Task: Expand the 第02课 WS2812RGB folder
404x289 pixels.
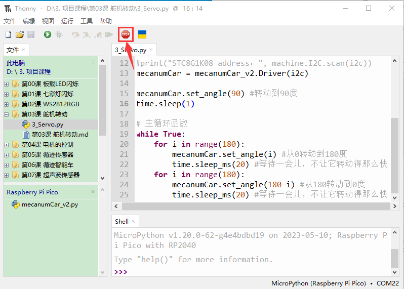Action: pyautogui.click(x=7, y=104)
